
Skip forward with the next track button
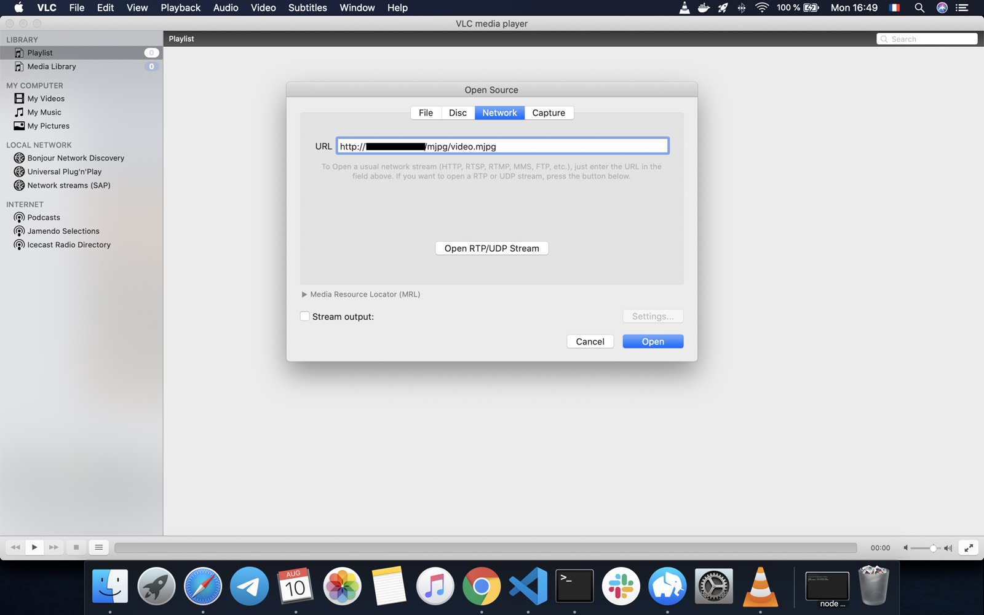click(x=54, y=547)
